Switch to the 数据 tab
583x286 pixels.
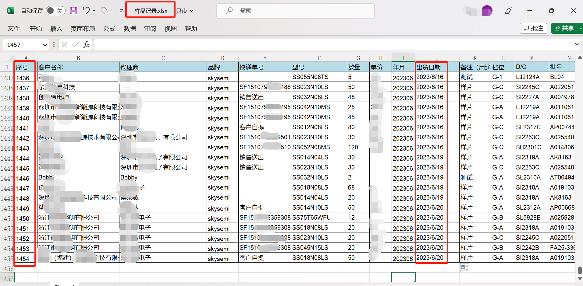coord(130,29)
